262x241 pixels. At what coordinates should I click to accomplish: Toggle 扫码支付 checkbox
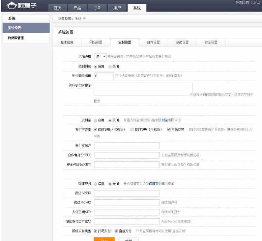point(95,231)
